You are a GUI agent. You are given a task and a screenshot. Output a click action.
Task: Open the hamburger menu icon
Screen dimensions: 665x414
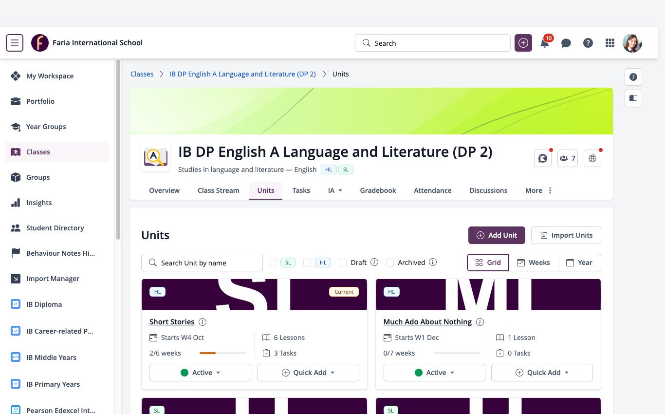[15, 43]
